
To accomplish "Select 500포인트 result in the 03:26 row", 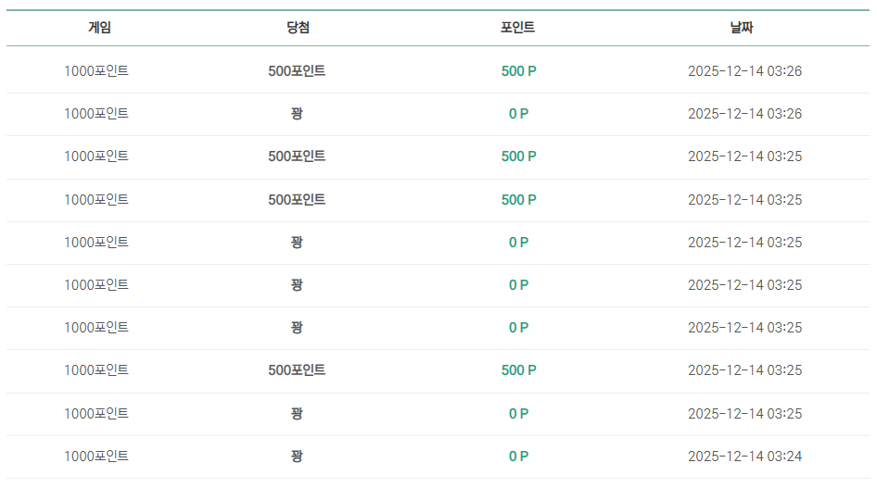I will (297, 71).
